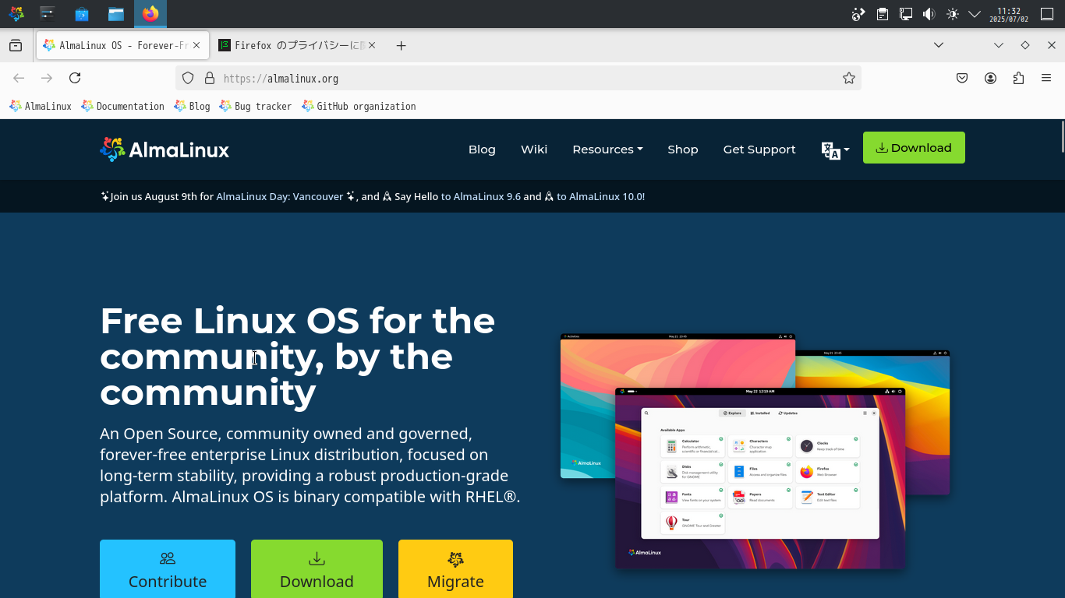Reload the current page
The height and width of the screenshot is (598, 1065).
tap(75, 78)
